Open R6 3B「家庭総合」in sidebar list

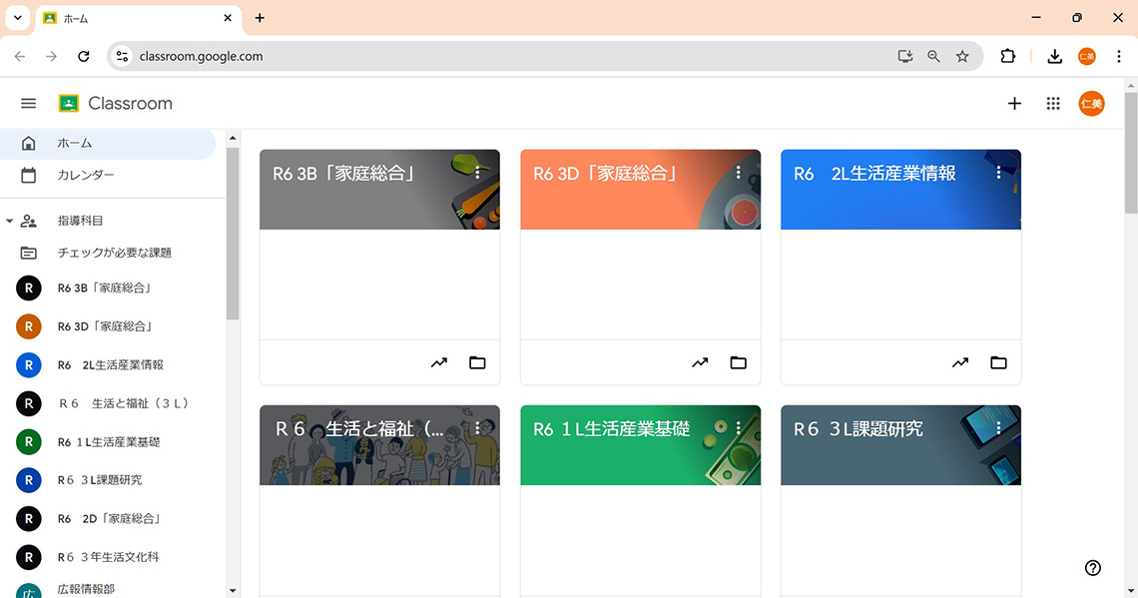point(109,289)
